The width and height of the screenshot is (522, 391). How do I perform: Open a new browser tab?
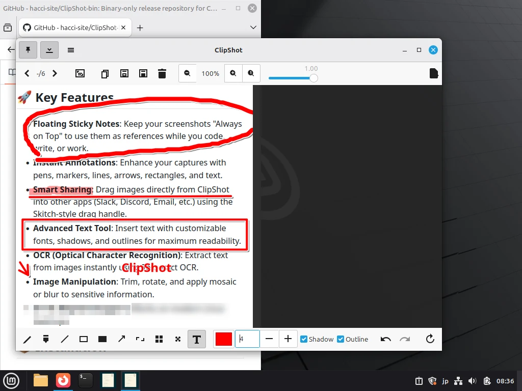pyautogui.click(x=140, y=28)
